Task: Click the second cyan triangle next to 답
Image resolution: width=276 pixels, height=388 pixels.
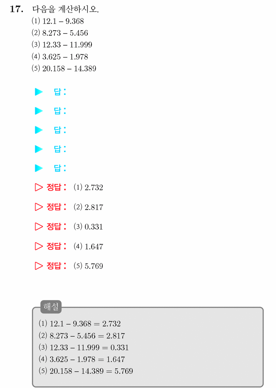Action: pyautogui.click(x=39, y=111)
